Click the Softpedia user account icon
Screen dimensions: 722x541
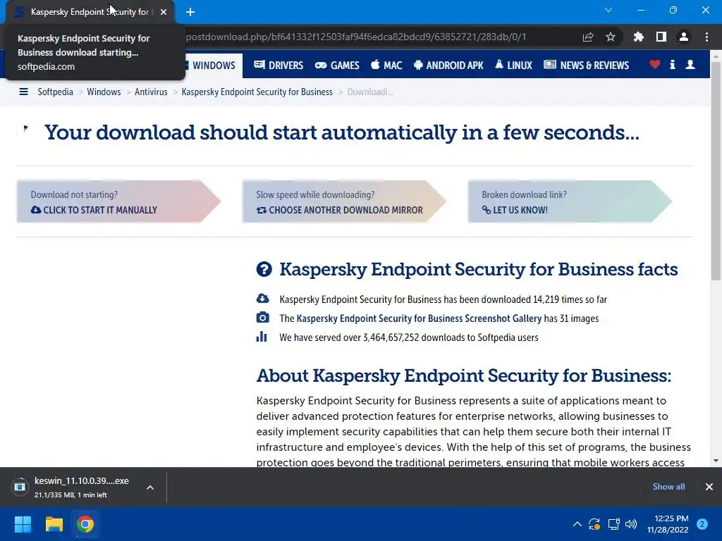(x=690, y=65)
